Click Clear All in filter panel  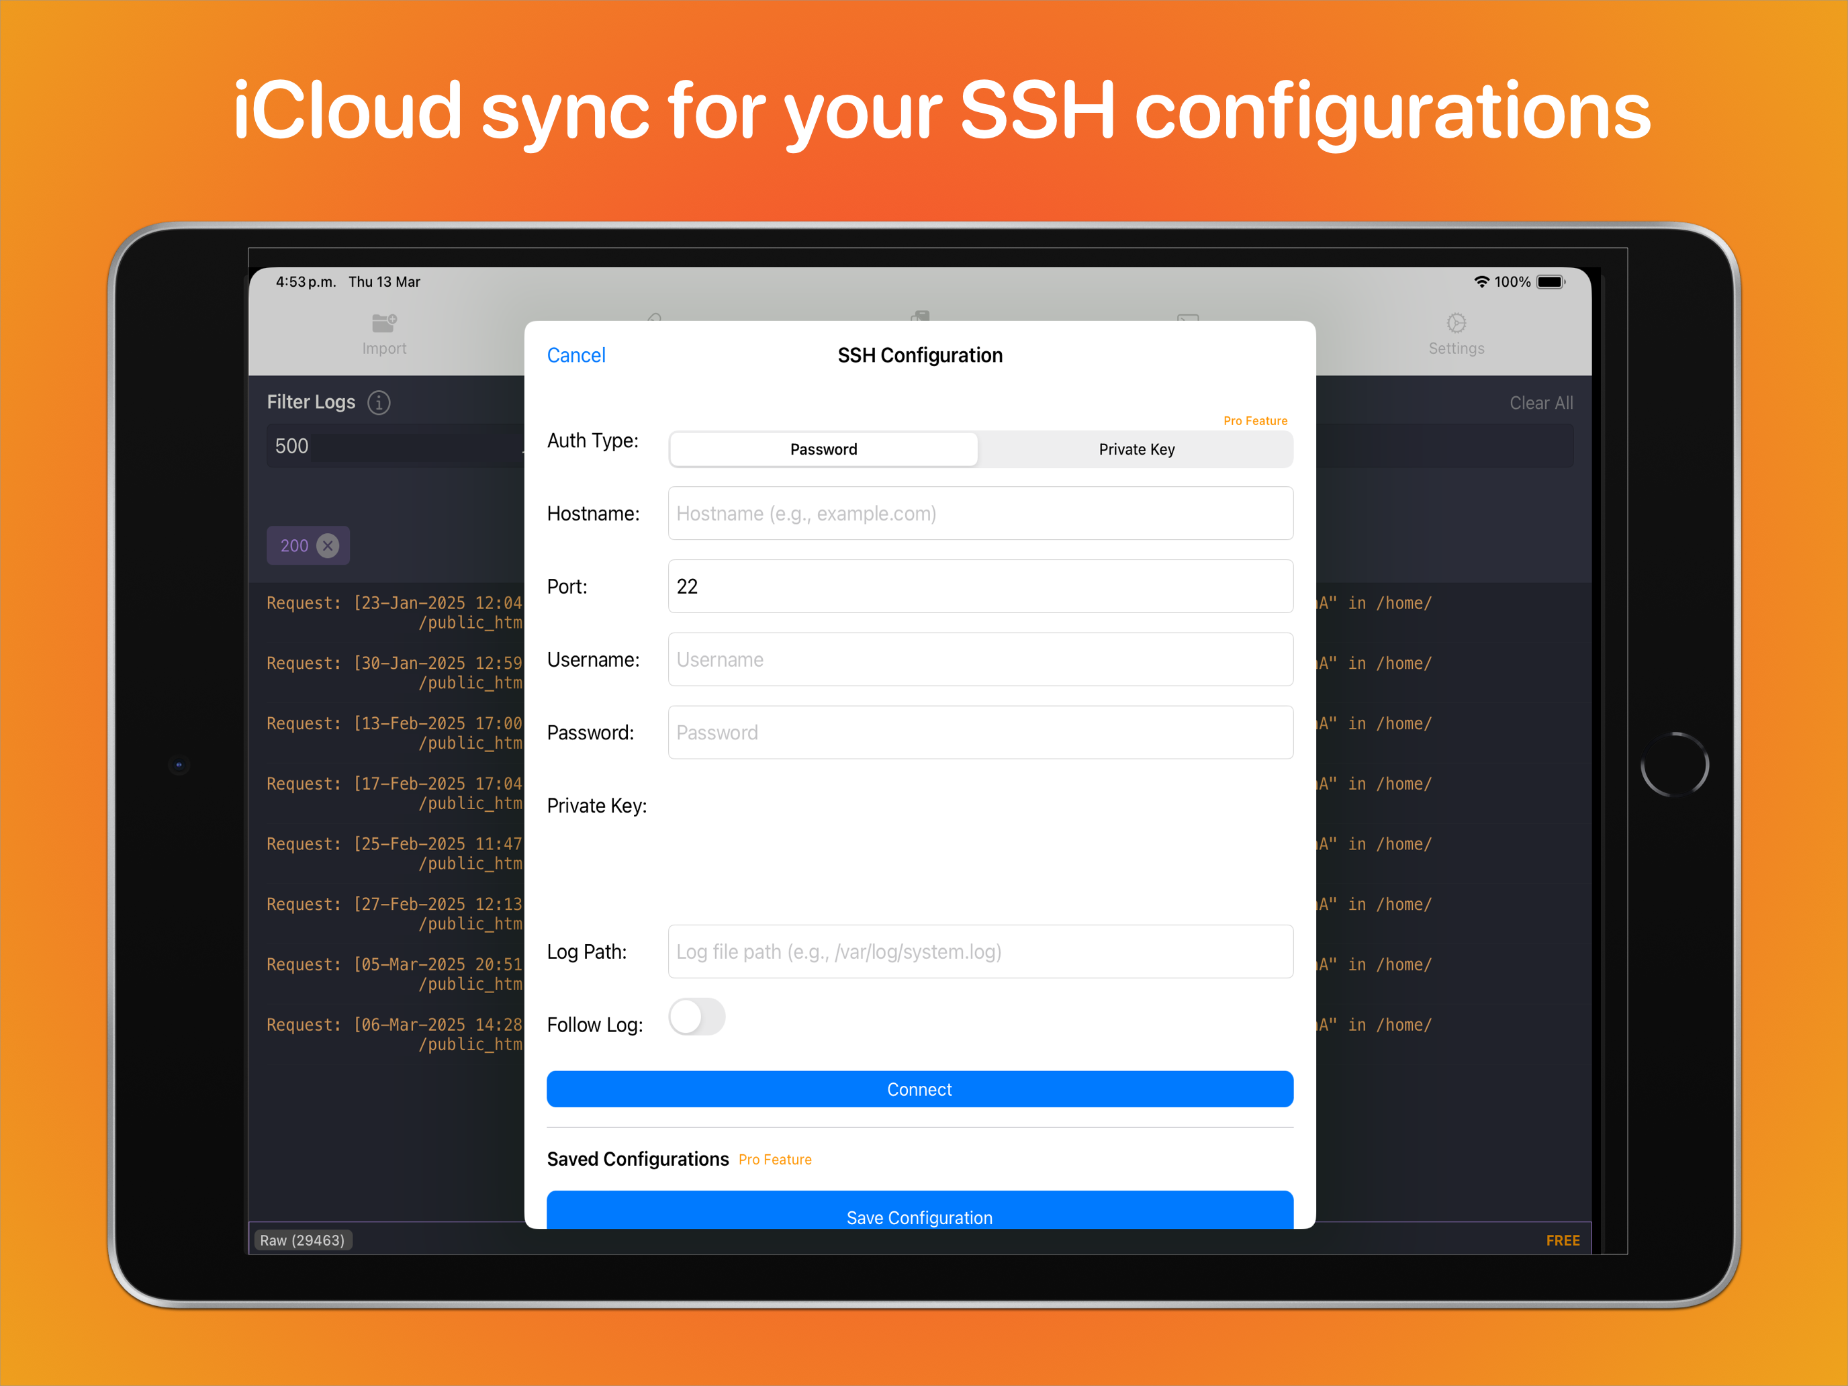tap(1540, 403)
